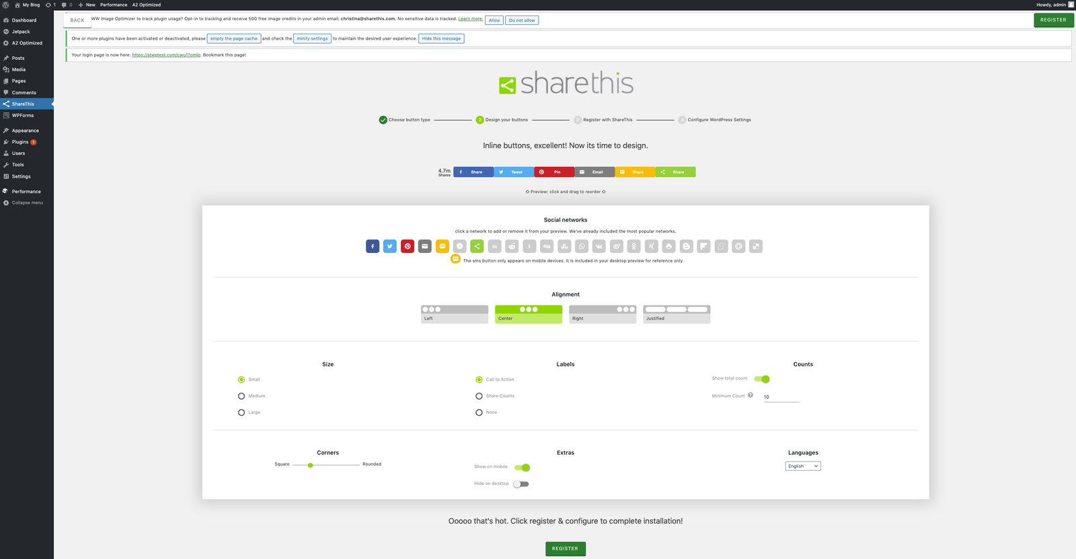This screenshot has width=1076, height=559.
Task: Toggle the Twitter network icon
Action: click(390, 246)
